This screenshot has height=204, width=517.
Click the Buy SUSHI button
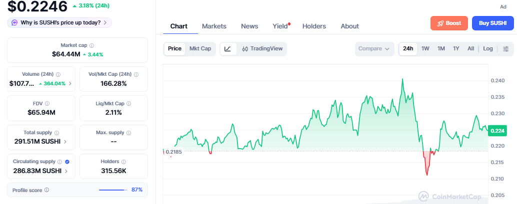[x=493, y=23]
